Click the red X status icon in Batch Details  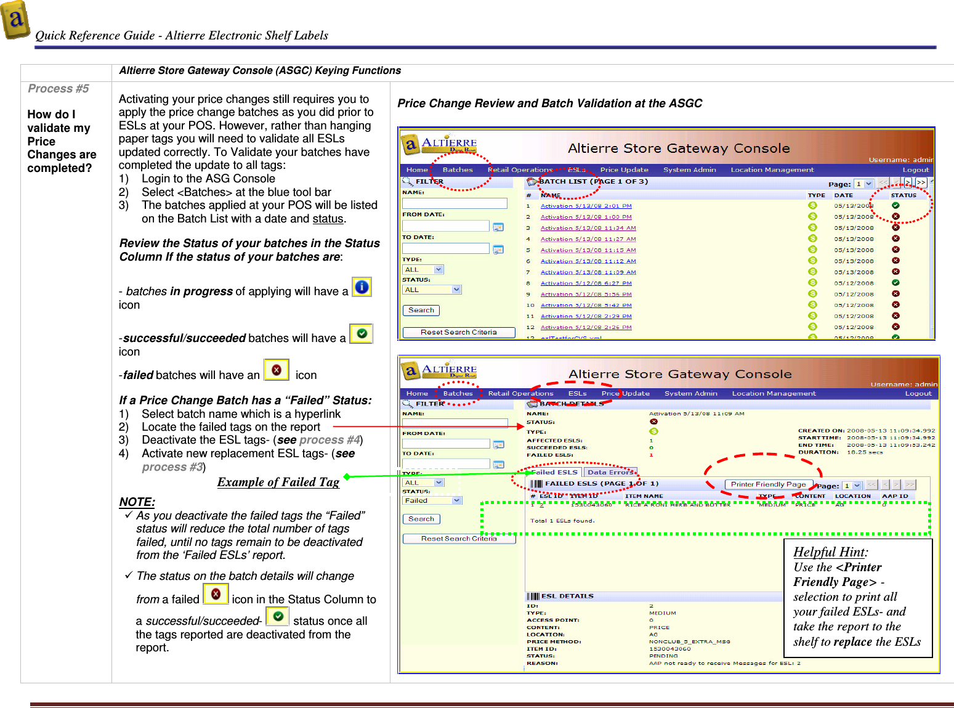653,421
